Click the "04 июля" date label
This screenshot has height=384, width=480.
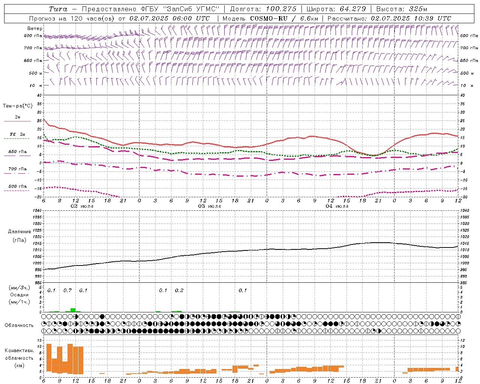point(337,206)
